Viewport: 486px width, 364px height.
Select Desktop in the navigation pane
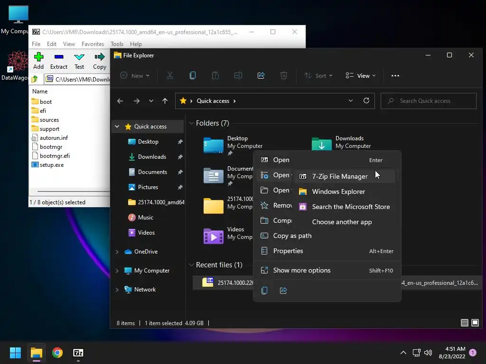pos(148,142)
